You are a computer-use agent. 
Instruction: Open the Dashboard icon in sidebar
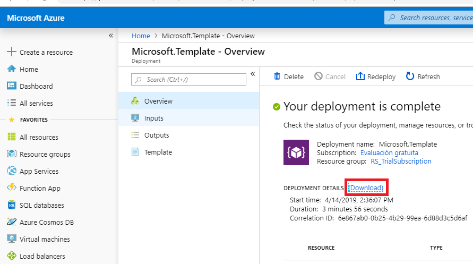12,86
